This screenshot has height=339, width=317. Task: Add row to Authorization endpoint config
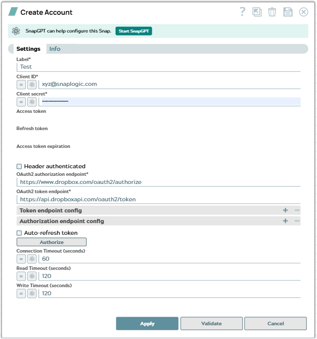[285, 221]
